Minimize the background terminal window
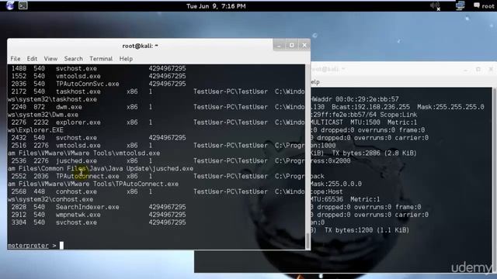 pos(465,69)
